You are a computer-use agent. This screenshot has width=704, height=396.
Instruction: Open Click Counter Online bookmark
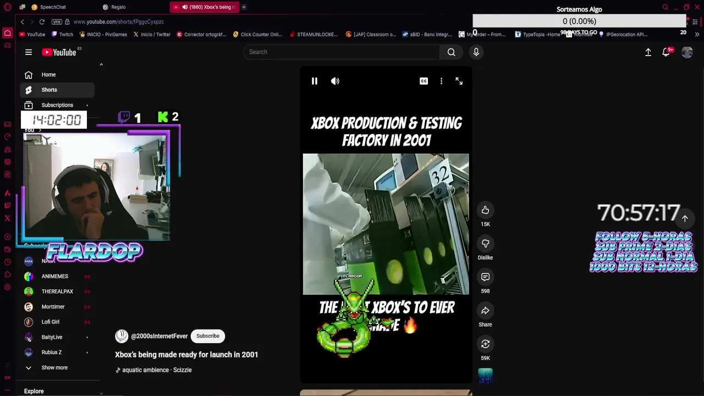(257, 34)
